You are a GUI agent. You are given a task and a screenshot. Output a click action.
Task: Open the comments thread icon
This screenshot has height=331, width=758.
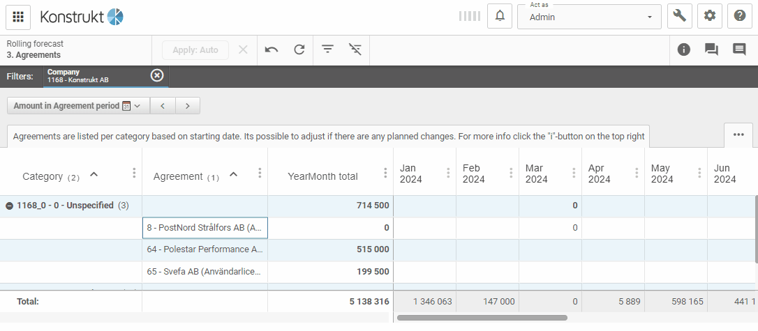(x=711, y=49)
